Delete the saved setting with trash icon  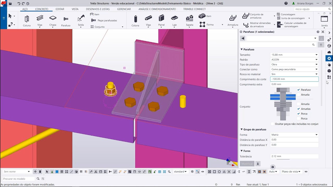click(40, 172)
